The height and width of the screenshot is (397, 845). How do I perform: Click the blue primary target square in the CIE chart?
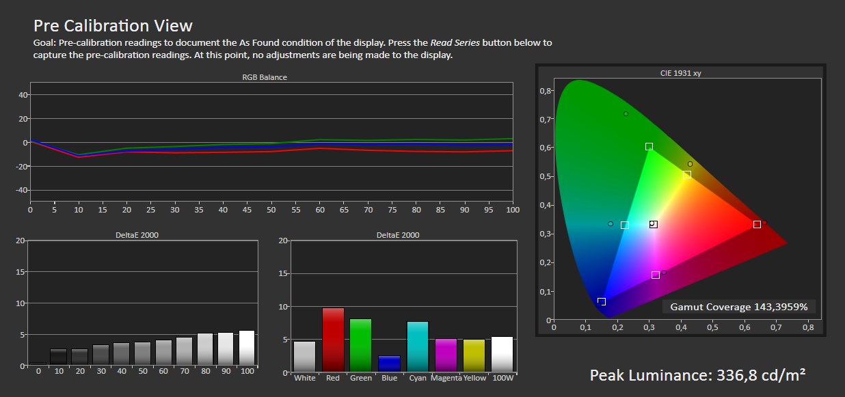(x=602, y=301)
